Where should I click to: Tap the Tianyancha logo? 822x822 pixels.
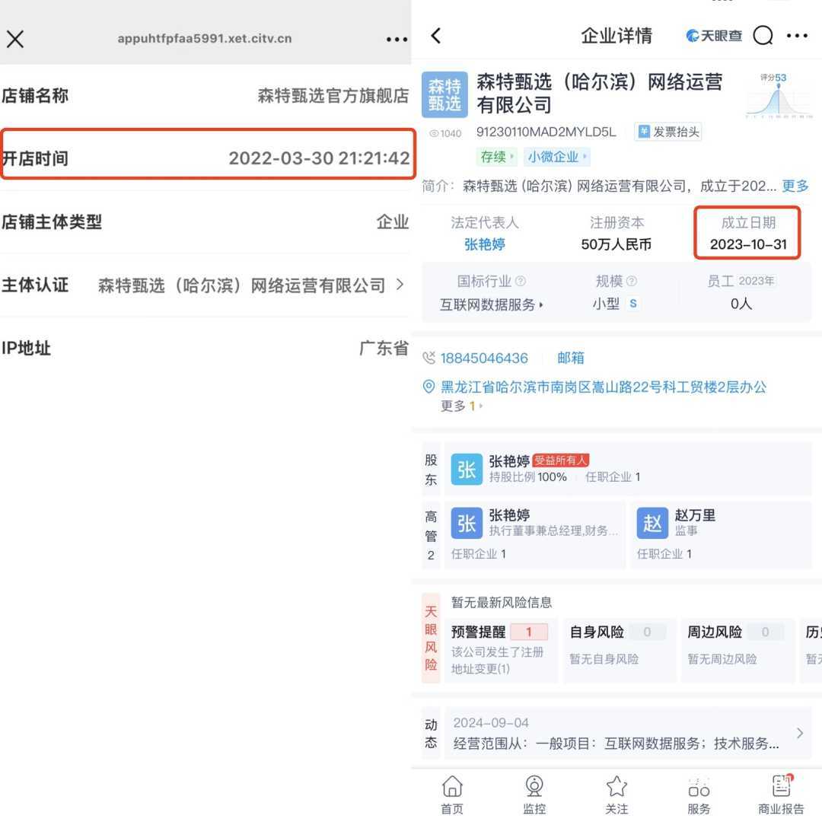[x=714, y=36]
